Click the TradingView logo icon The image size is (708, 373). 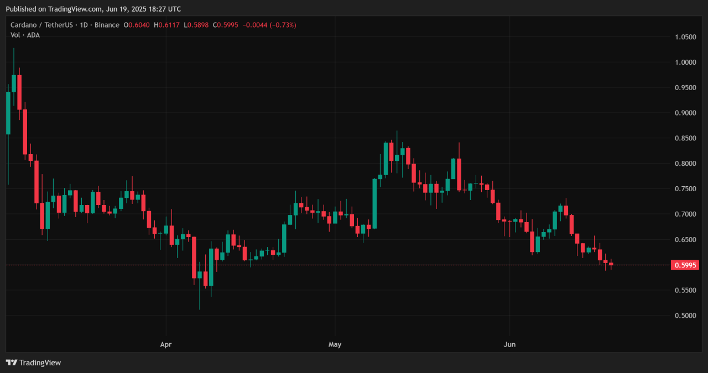point(11,363)
